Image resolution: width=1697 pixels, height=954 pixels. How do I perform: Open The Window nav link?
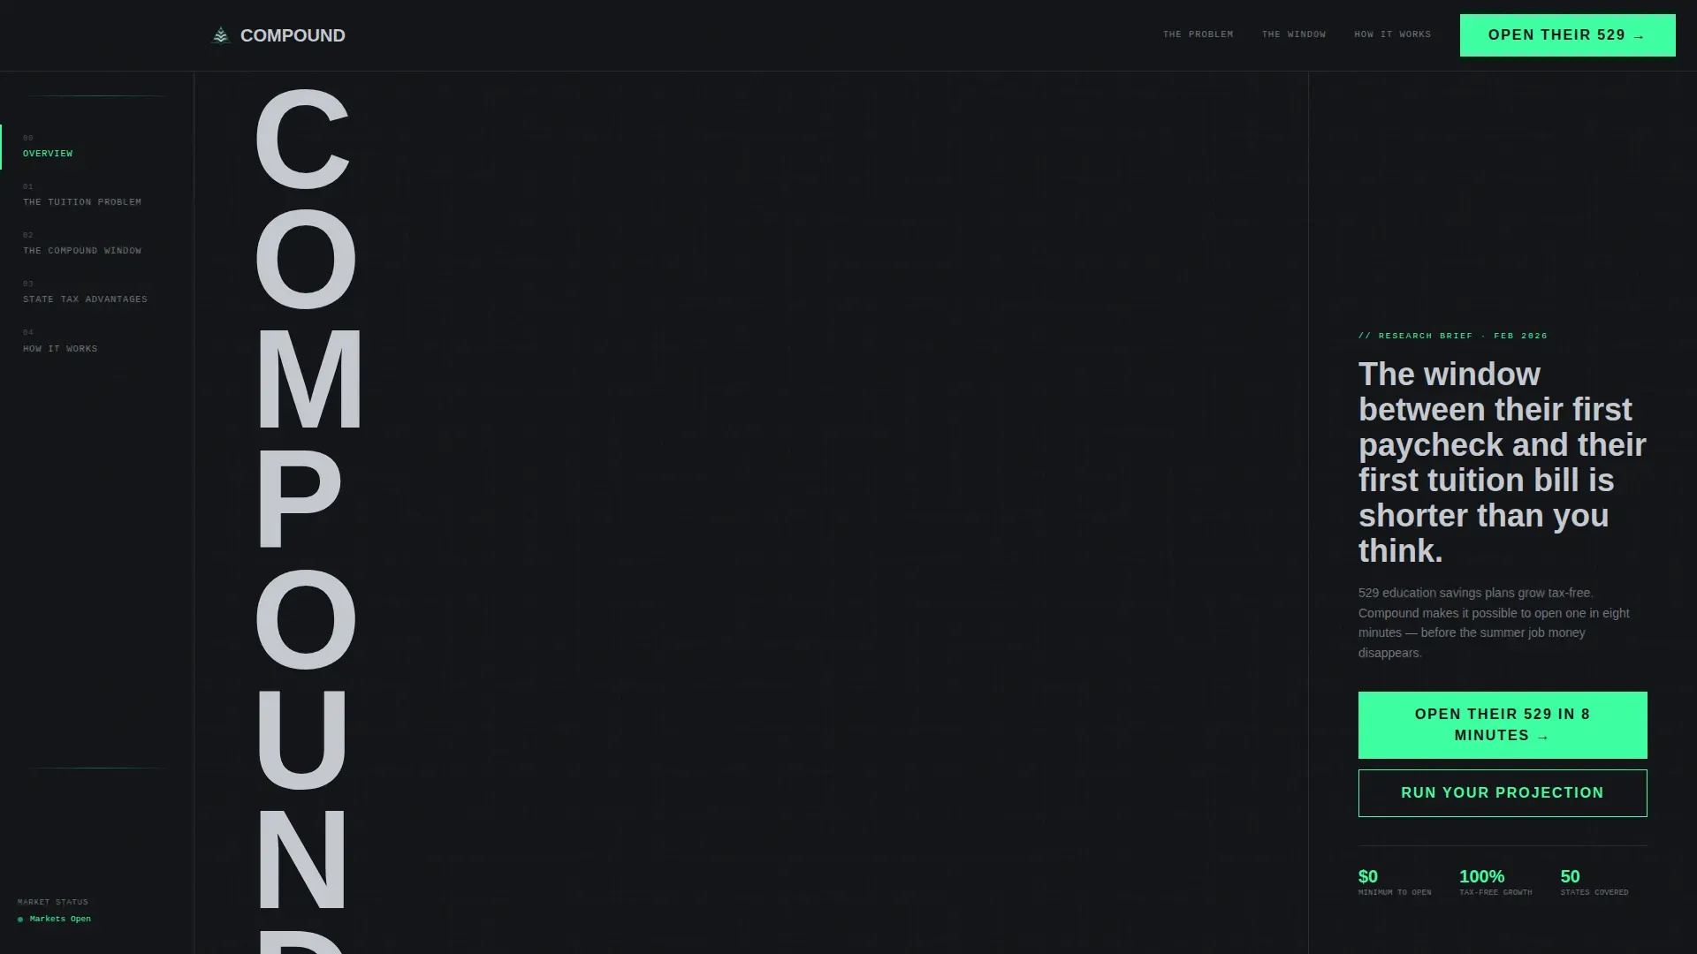coord(1294,34)
